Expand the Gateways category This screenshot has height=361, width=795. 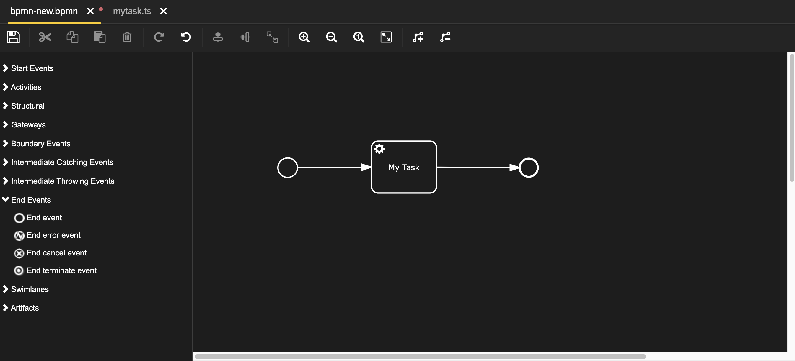click(28, 124)
